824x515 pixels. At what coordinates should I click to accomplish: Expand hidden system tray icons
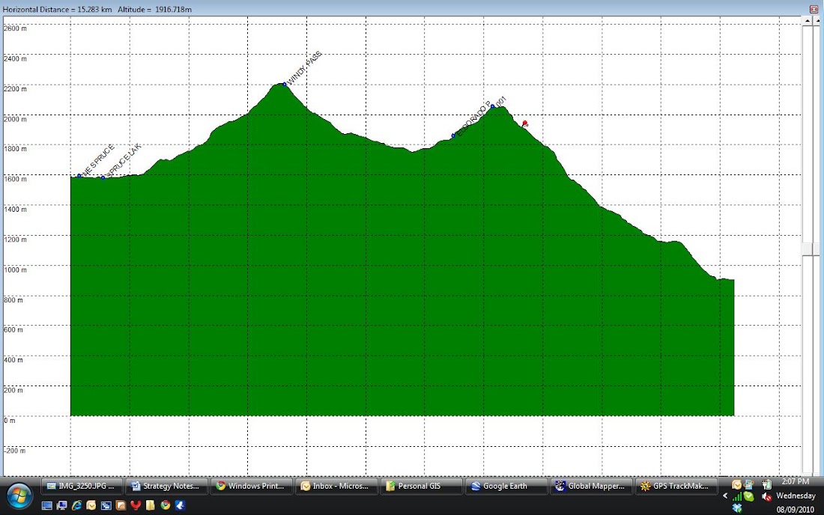point(725,496)
